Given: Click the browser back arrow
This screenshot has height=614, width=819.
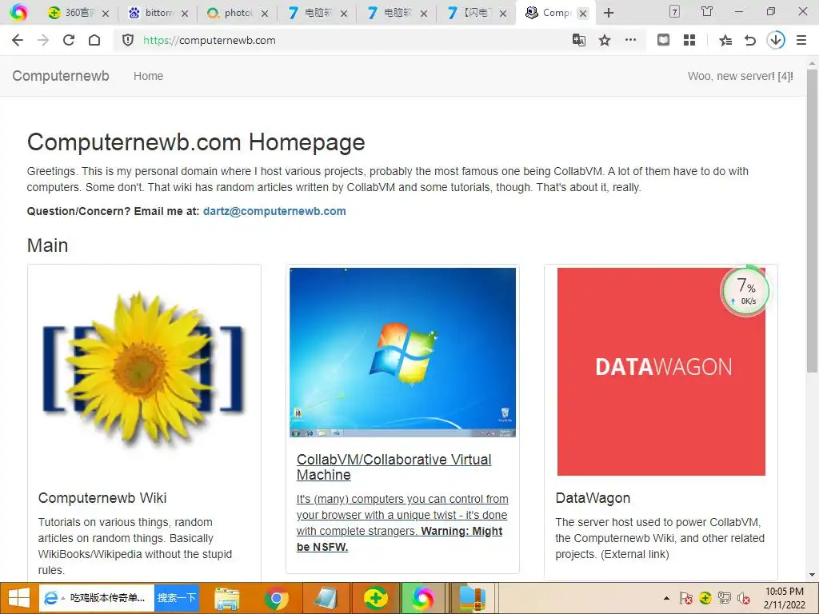Looking at the screenshot, I should pos(18,40).
